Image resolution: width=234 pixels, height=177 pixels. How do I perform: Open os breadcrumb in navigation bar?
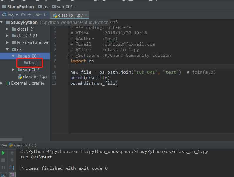click(x=43, y=7)
